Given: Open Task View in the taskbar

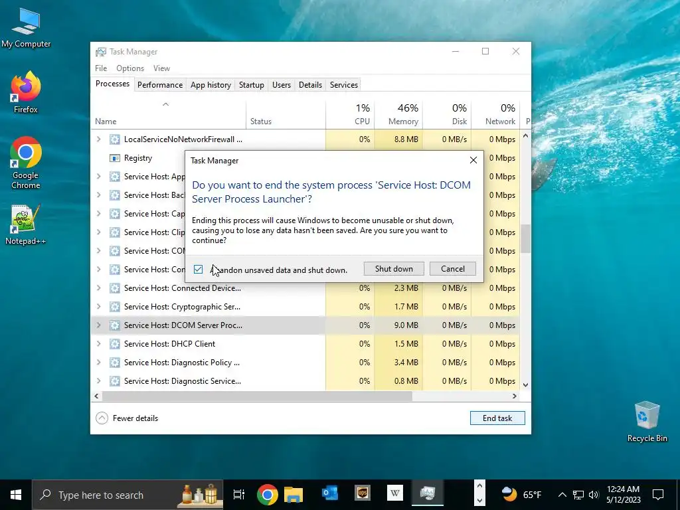Looking at the screenshot, I should click(239, 494).
